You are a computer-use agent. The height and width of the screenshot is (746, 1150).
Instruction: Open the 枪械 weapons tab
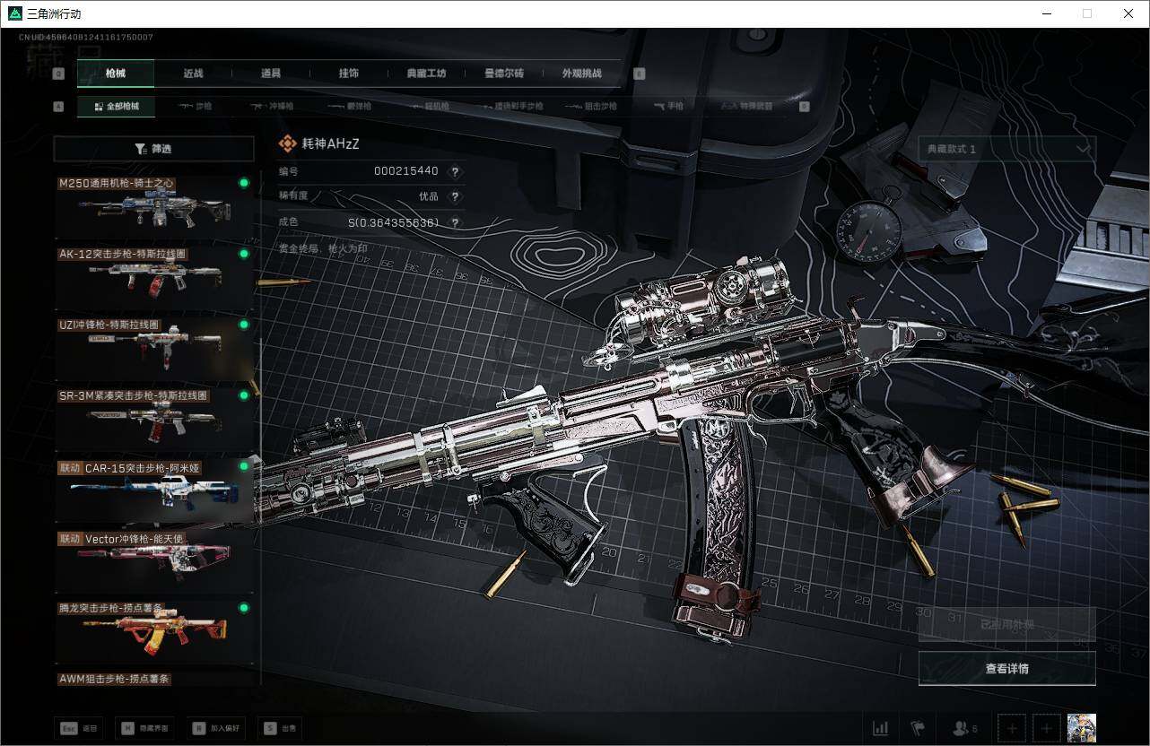[116, 74]
